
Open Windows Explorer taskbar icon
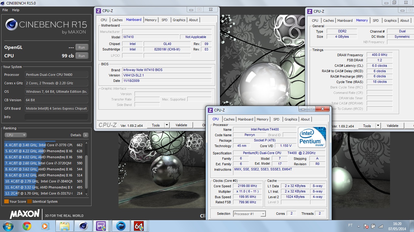65,226
